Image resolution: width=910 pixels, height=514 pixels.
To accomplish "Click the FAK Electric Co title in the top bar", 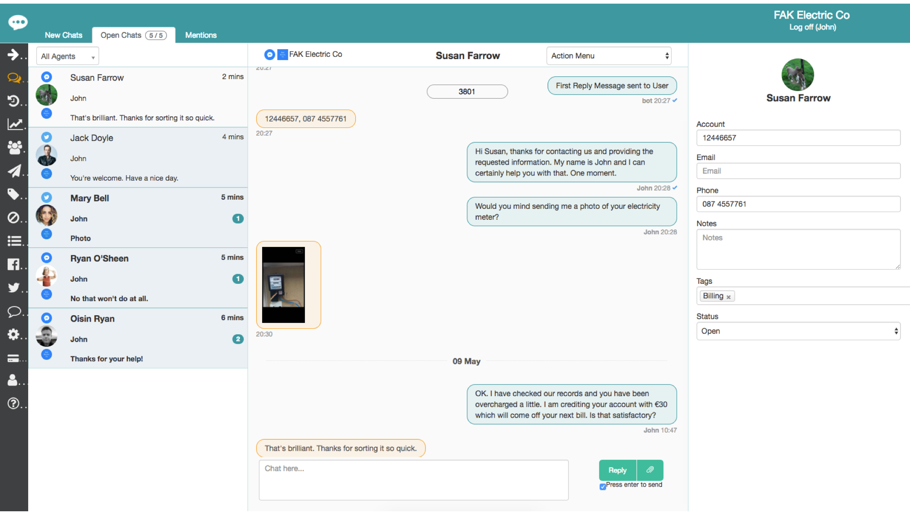I will (812, 15).
